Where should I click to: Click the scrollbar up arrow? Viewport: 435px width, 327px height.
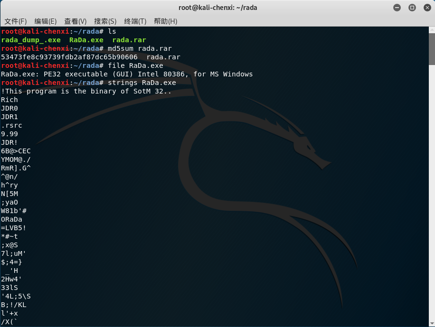pos(432,29)
